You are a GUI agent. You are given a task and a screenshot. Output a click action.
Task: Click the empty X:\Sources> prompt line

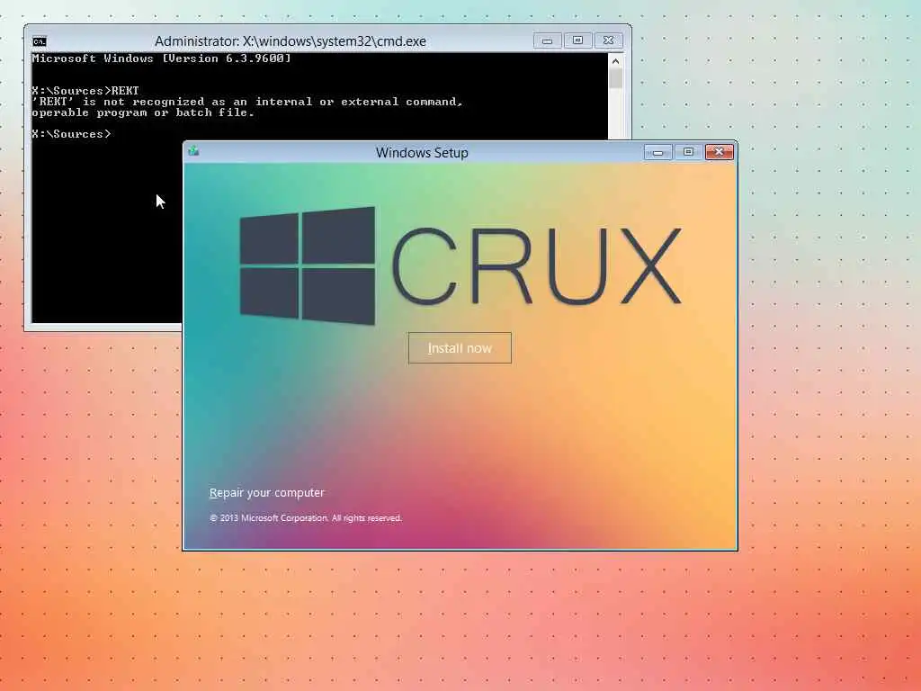tap(71, 134)
